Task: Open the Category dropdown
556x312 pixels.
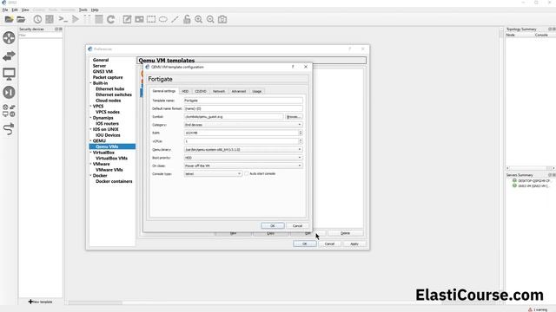Action: tap(243, 125)
